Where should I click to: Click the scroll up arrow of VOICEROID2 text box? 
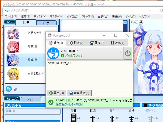tap(125, 22)
